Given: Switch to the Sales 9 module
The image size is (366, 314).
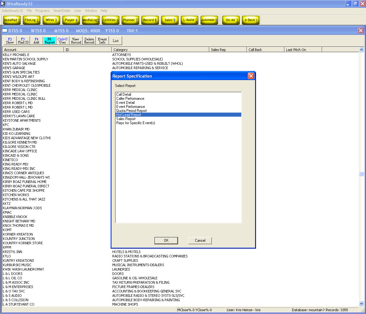Looking at the screenshot, I should 170,20.
